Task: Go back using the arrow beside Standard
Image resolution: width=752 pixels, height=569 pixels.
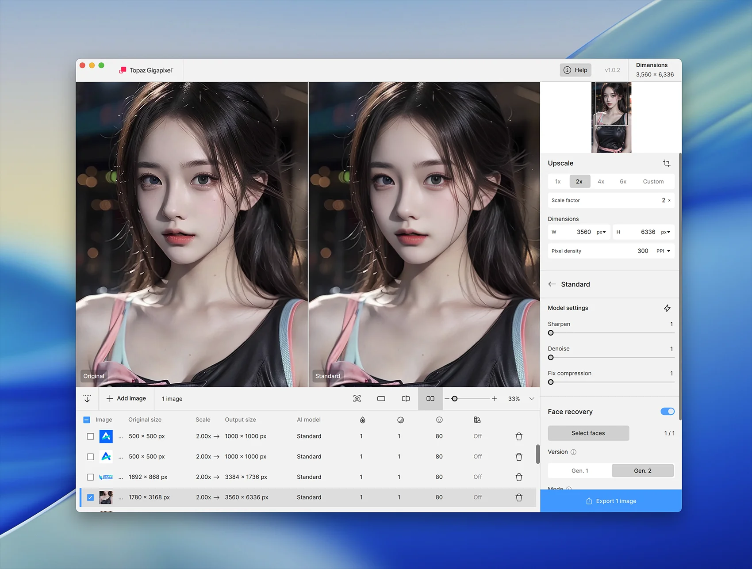Action: pyautogui.click(x=552, y=284)
